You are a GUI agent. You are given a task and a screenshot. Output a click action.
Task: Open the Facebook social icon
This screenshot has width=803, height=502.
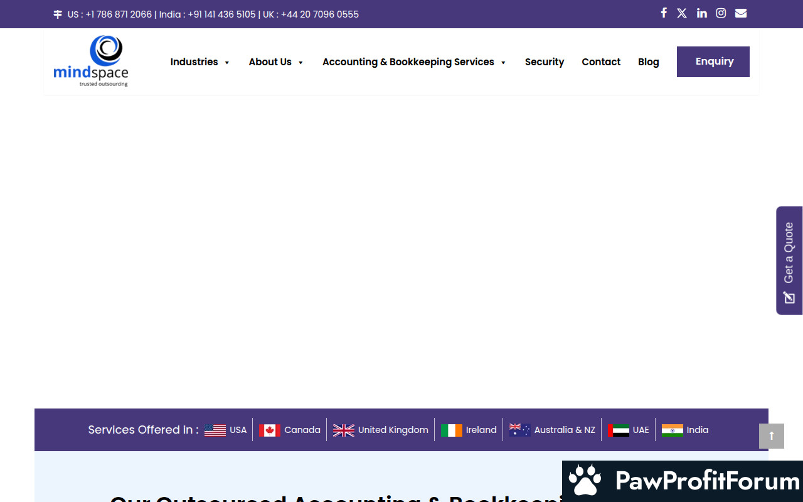(664, 13)
